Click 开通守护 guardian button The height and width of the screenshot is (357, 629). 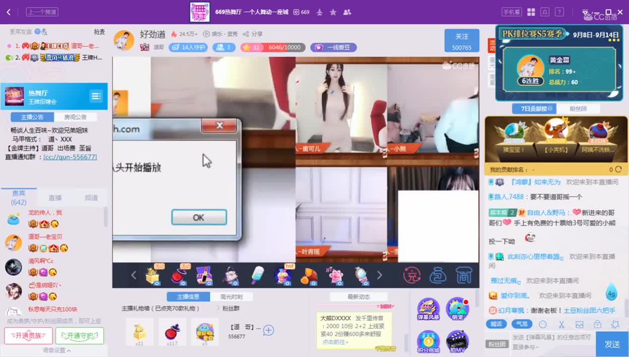[x=79, y=336]
